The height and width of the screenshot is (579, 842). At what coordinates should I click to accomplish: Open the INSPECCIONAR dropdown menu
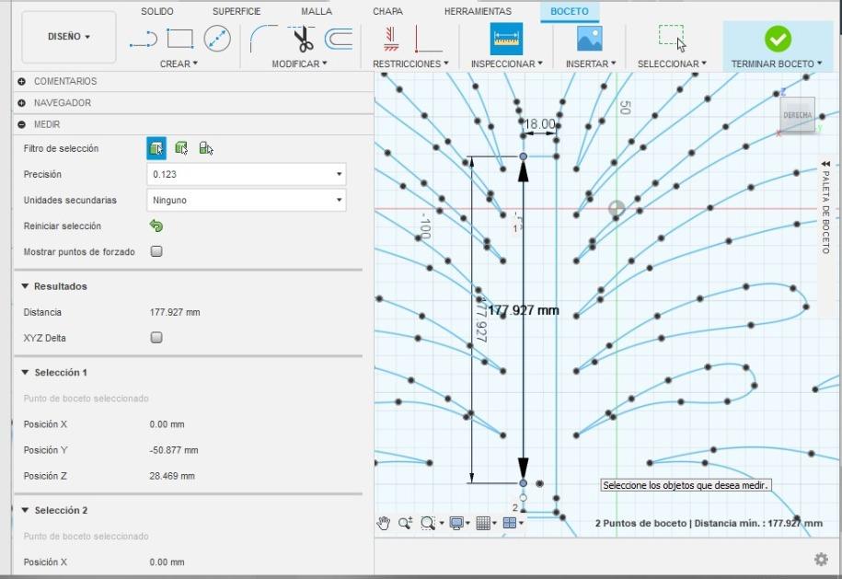coord(507,64)
